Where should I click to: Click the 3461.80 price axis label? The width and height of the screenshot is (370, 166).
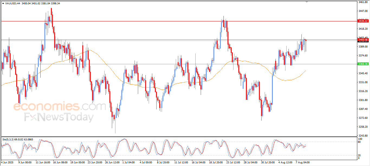[363, 2]
